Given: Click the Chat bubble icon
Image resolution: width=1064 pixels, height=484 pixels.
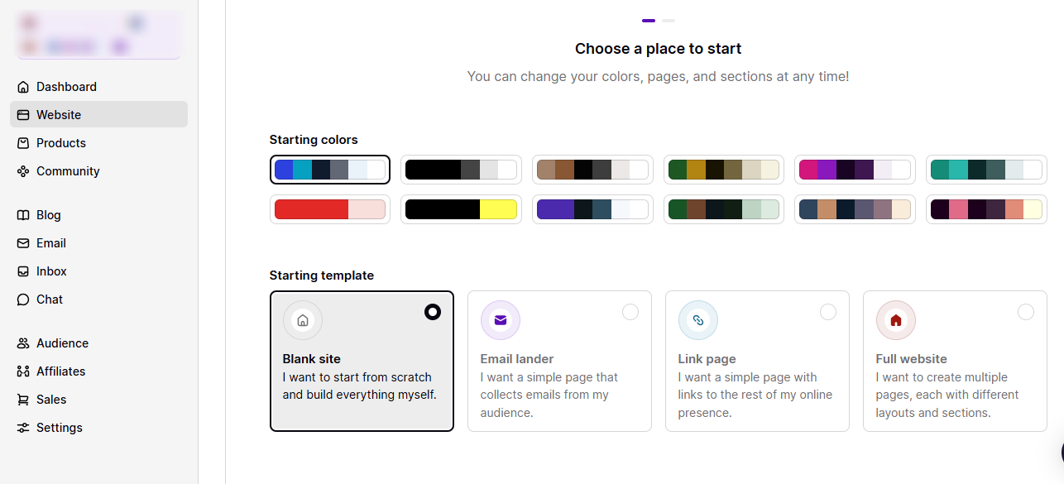Looking at the screenshot, I should pos(23,299).
